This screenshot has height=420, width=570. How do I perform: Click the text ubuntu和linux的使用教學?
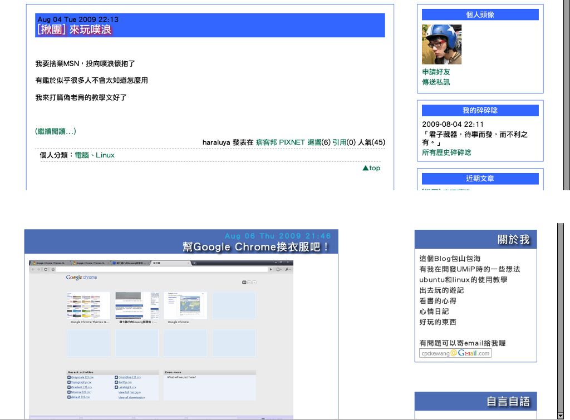(463, 280)
